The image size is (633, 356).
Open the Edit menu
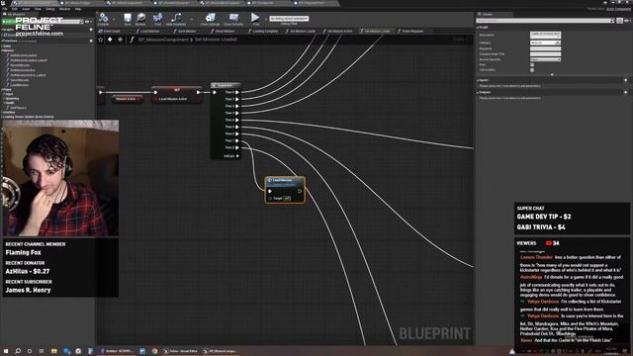pos(15,9)
